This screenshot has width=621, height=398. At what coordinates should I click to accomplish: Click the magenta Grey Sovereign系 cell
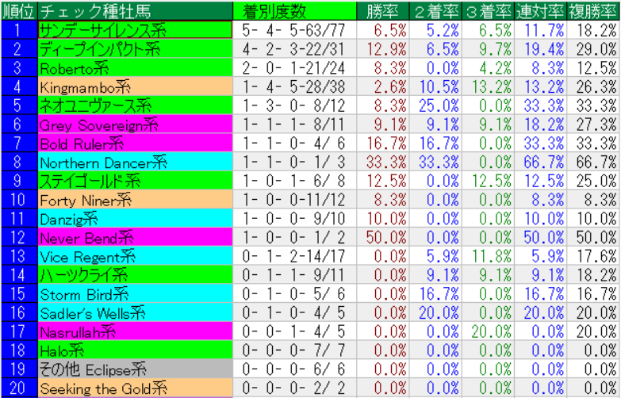click(134, 124)
